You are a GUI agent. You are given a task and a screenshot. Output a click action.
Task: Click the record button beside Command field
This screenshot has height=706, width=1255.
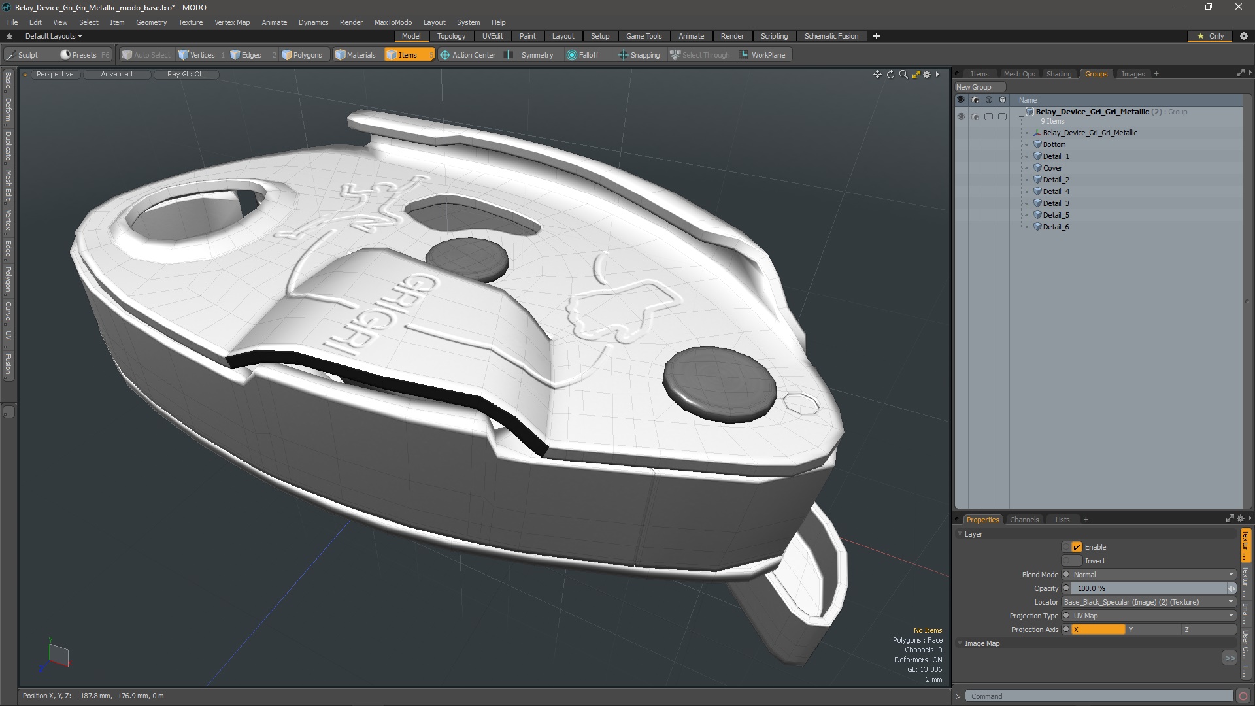[1243, 696]
